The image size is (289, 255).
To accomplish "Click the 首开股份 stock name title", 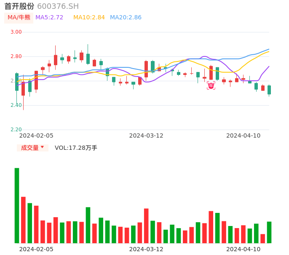I will click(19, 6).
